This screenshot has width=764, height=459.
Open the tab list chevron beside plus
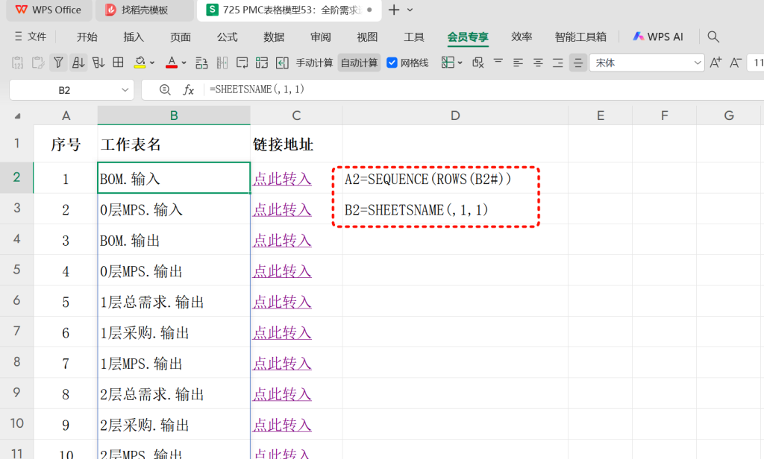click(410, 10)
